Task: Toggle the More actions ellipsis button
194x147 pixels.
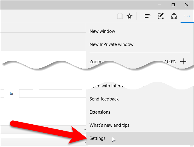Action: coord(187,16)
